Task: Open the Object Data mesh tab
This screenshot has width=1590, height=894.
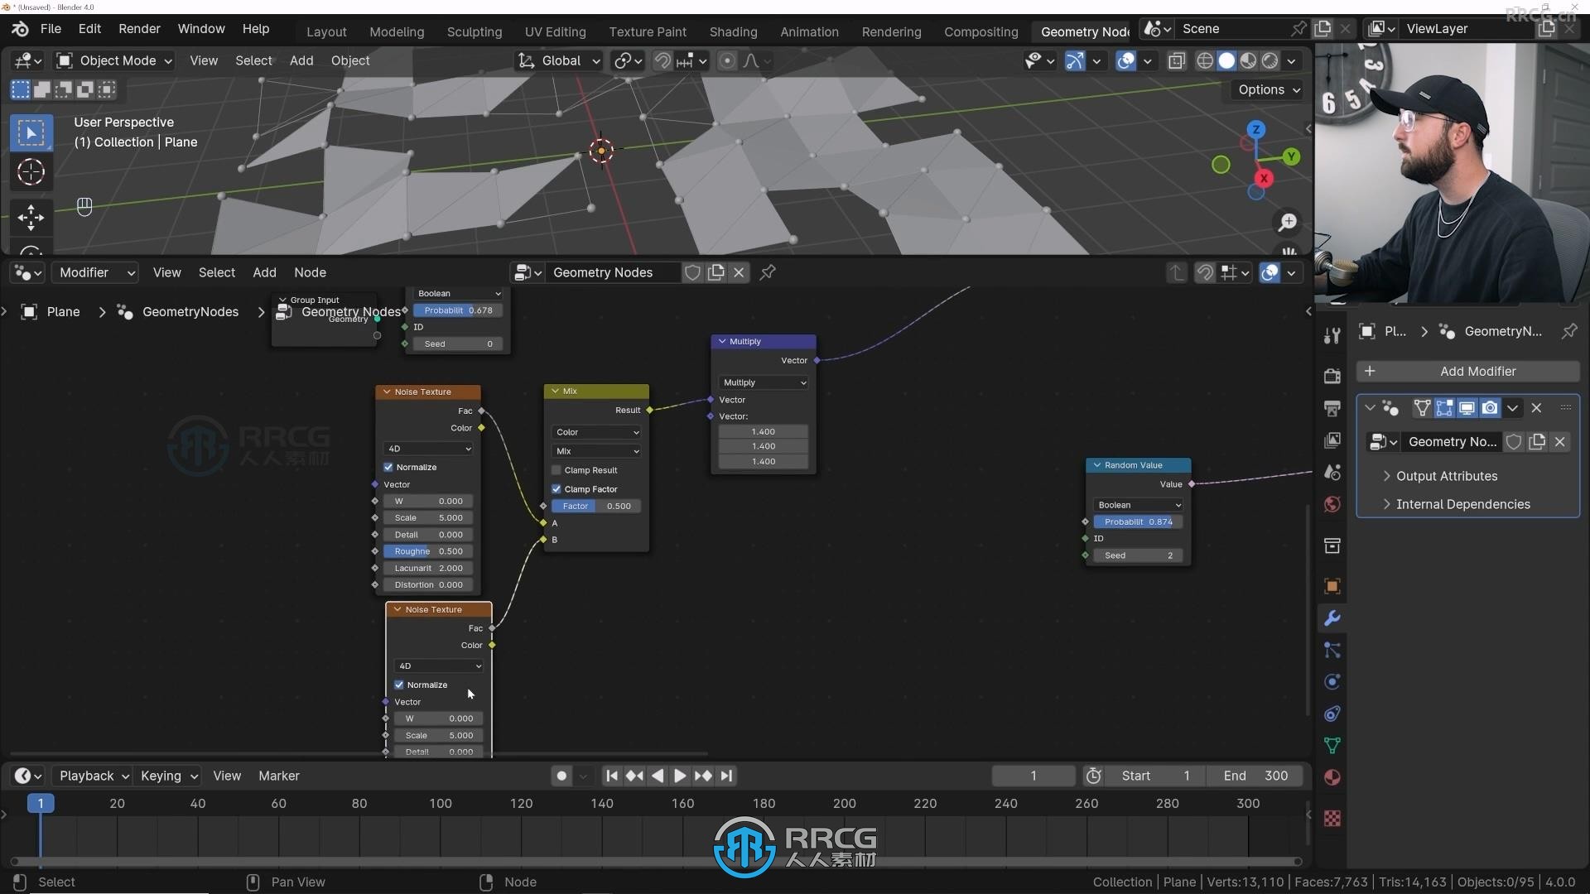Action: 1332,746
